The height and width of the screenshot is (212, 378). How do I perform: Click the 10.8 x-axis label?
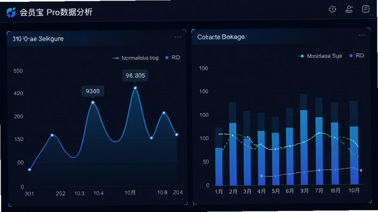pyautogui.click(x=162, y=193)
